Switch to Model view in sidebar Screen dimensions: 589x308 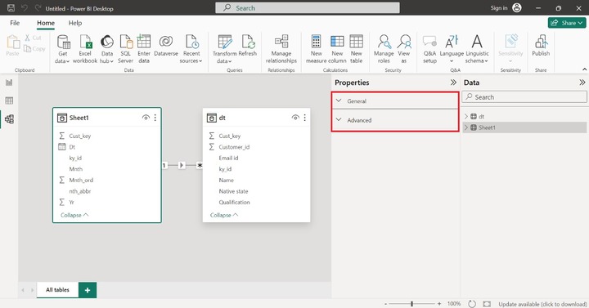pos(9,119)
